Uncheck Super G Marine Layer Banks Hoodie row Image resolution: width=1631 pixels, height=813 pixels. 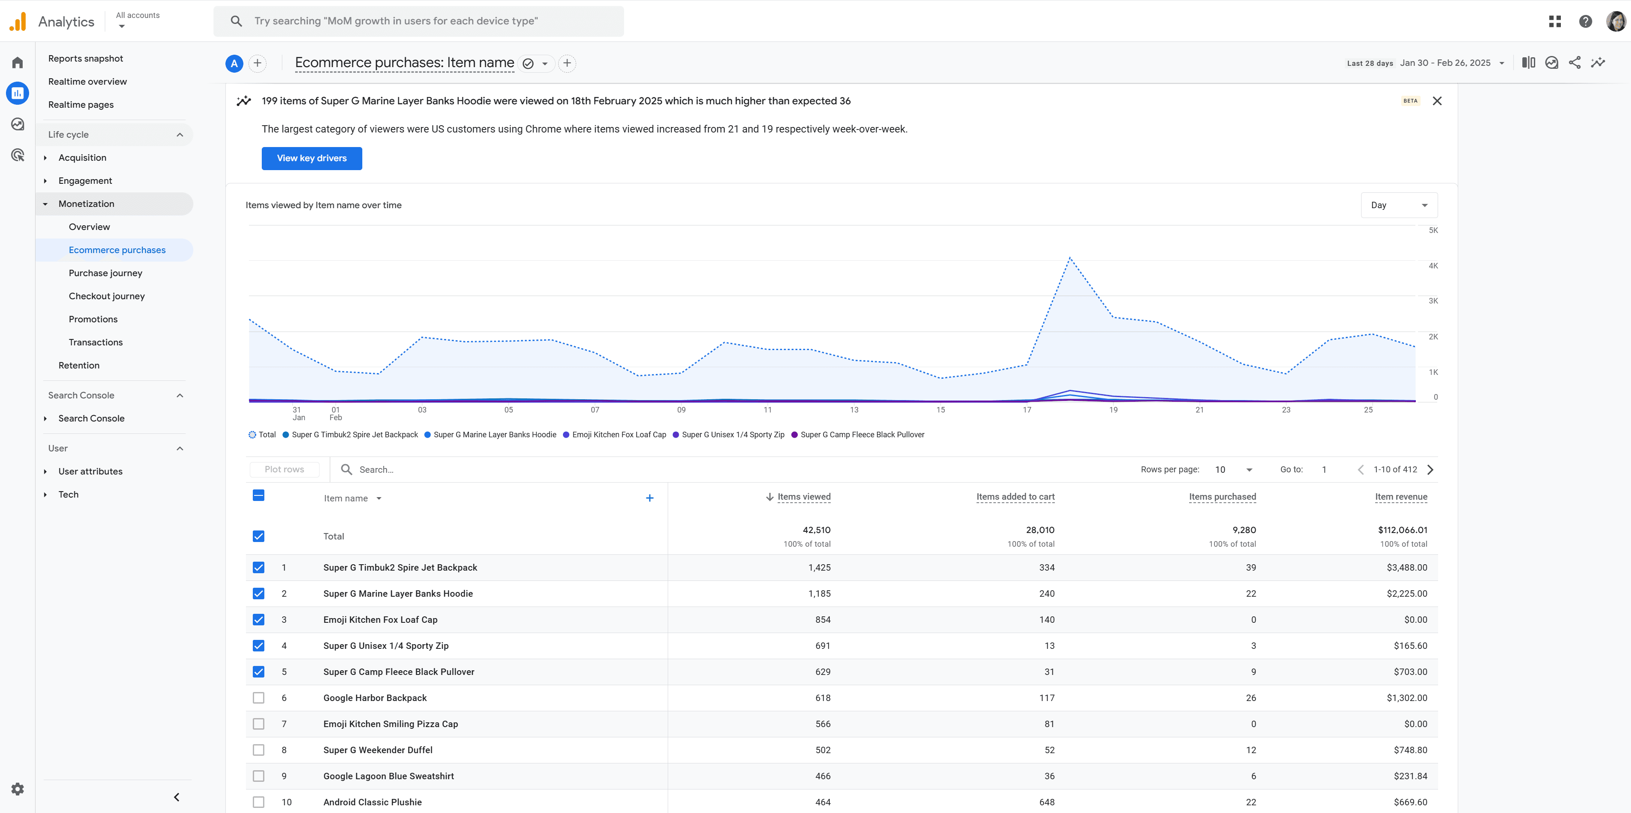[258, 593]
